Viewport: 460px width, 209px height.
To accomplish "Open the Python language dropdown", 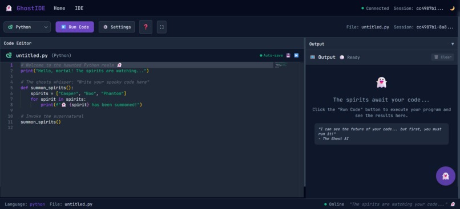I will tap(27, 27).
